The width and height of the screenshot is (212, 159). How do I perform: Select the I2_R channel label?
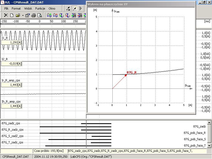(x=5, y=59)
